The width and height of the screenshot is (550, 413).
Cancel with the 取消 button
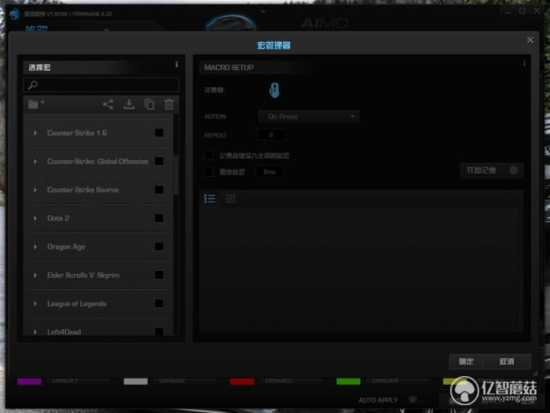tap(507, 361)
